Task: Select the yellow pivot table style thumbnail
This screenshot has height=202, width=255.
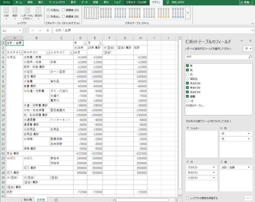Action: tap(163, 13)
